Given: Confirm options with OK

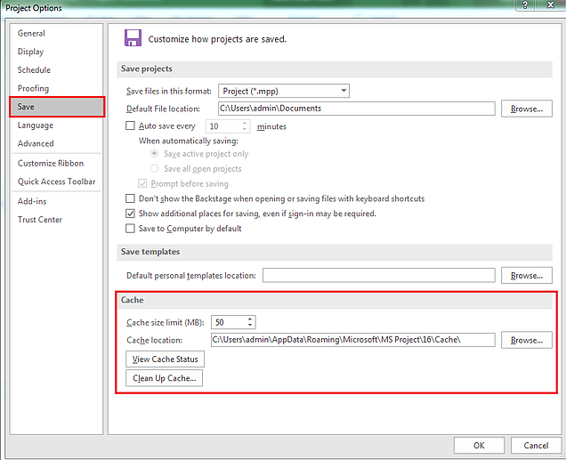Looking at the screenshot, I should (x=479, y=445).
